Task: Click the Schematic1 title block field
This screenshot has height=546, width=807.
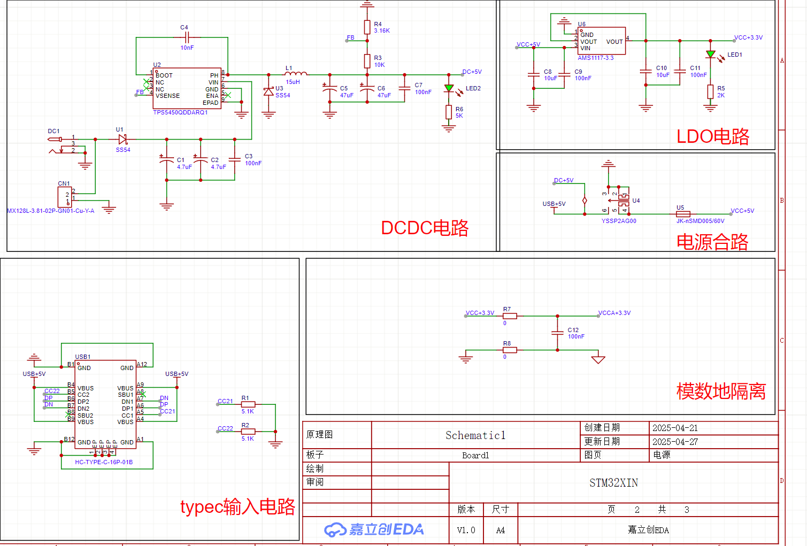Action: click(x=475, y=435)
